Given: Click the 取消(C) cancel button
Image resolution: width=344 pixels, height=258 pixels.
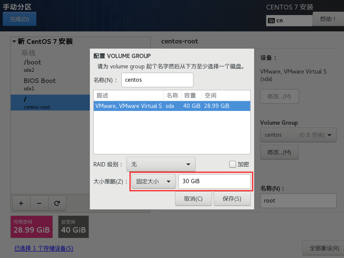Looking at the screenshot, I should tap(193, 199).
